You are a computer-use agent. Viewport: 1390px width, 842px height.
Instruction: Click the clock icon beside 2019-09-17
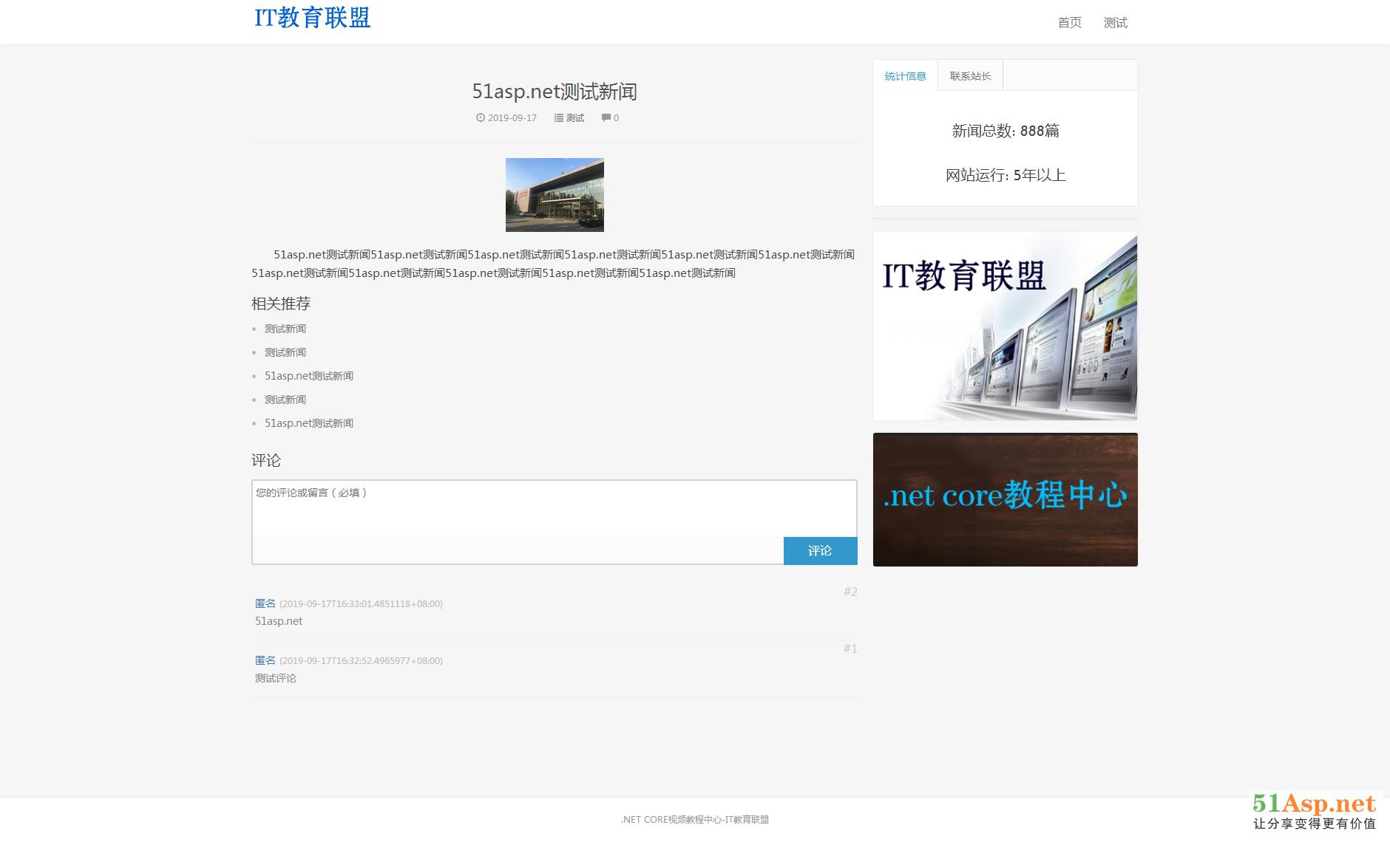(481, 117)
